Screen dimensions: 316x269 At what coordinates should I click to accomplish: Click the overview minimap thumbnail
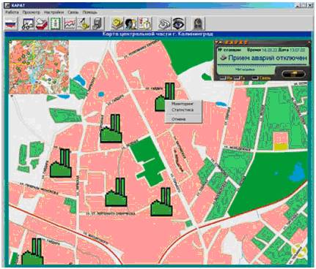coord(39,67)
